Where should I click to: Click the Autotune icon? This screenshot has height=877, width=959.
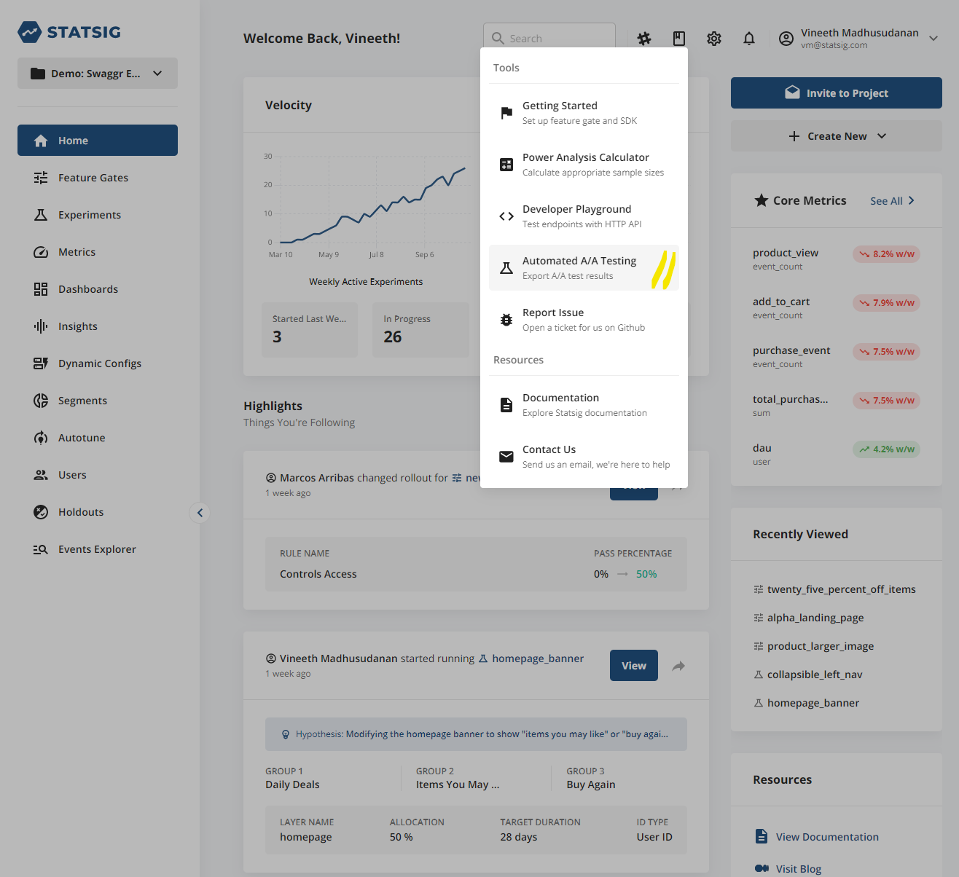click(x=41, y=438)
